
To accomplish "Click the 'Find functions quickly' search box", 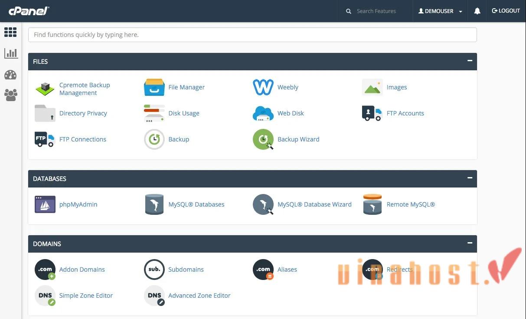I will pyautogui.click(x=252, y=35).
